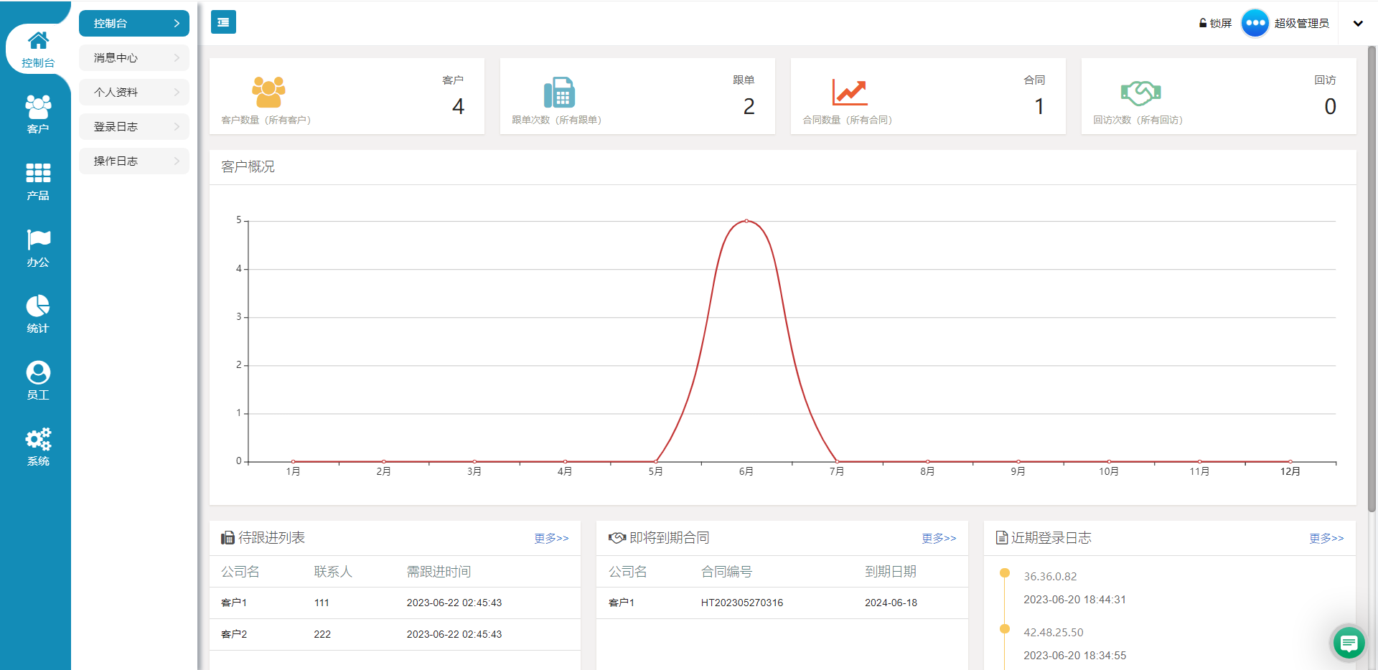Open the 办公 office flag icon
Screen dimensions: 1378x670
tap(38, 240)
